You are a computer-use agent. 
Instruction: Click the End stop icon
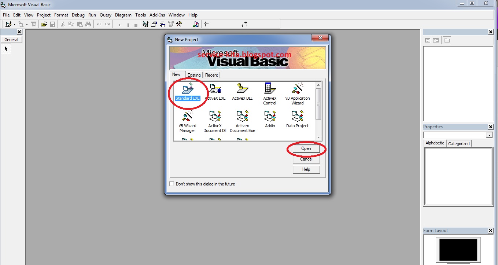point(136,25)
